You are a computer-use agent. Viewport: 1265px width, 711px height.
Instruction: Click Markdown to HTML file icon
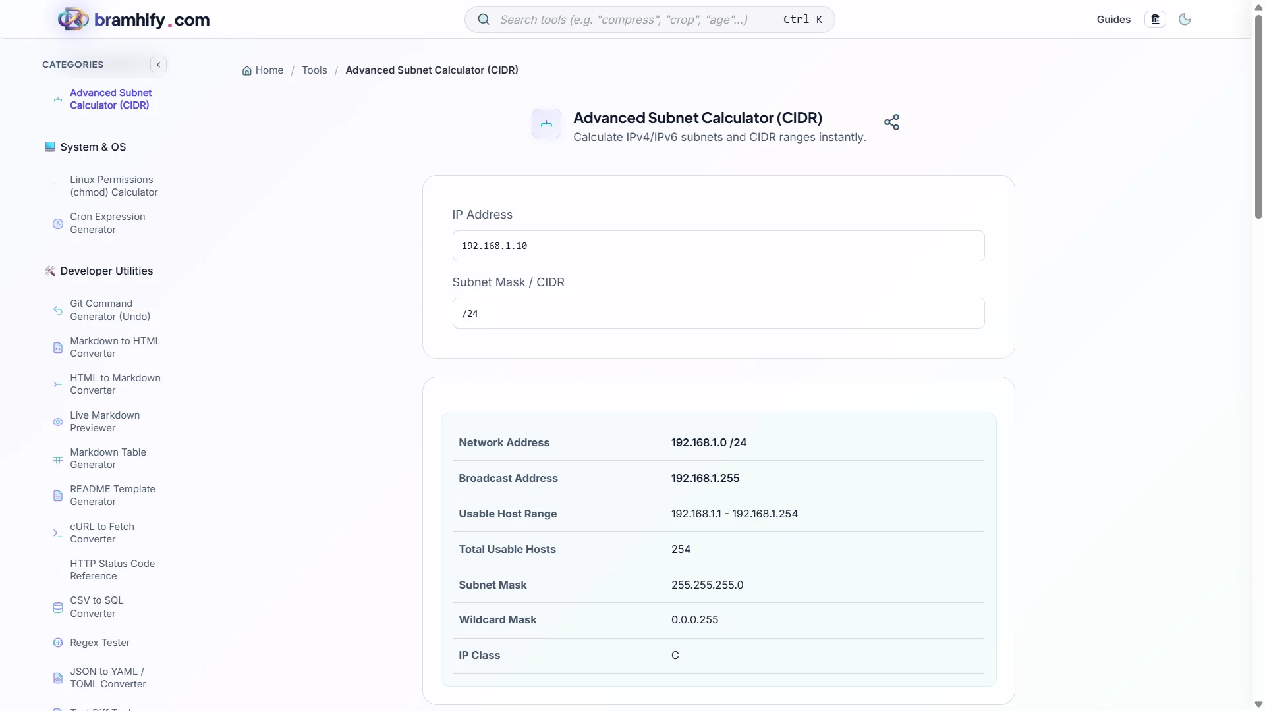[x=58, y=348]
